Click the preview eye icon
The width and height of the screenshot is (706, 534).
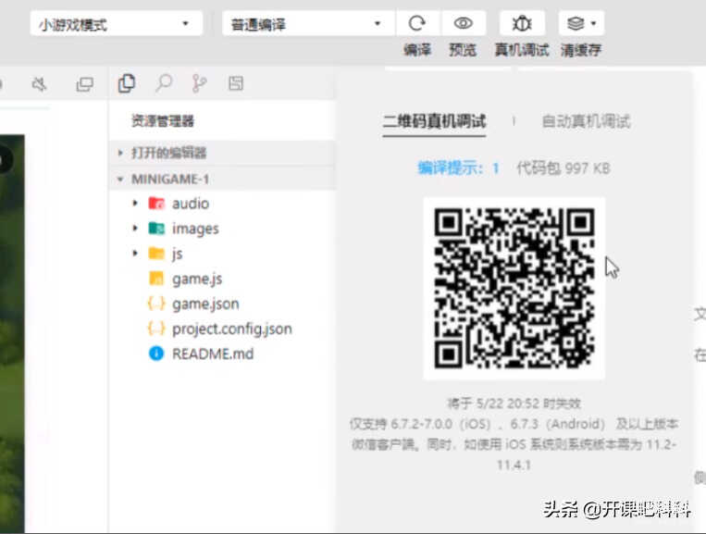coord(463,23)
